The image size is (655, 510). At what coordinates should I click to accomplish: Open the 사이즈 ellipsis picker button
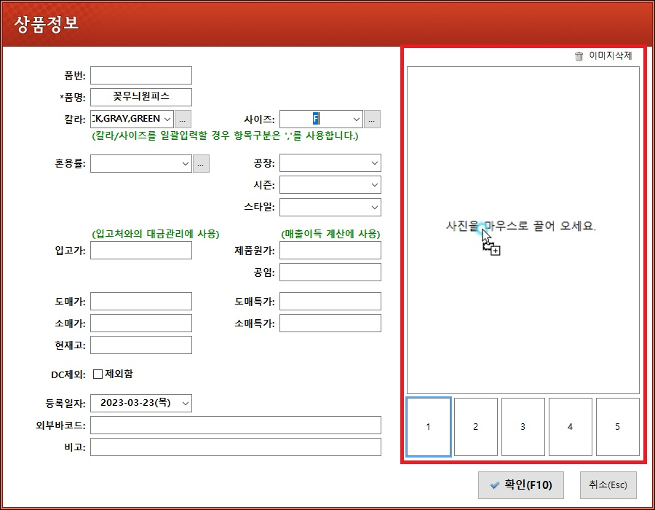click(372, 119)
